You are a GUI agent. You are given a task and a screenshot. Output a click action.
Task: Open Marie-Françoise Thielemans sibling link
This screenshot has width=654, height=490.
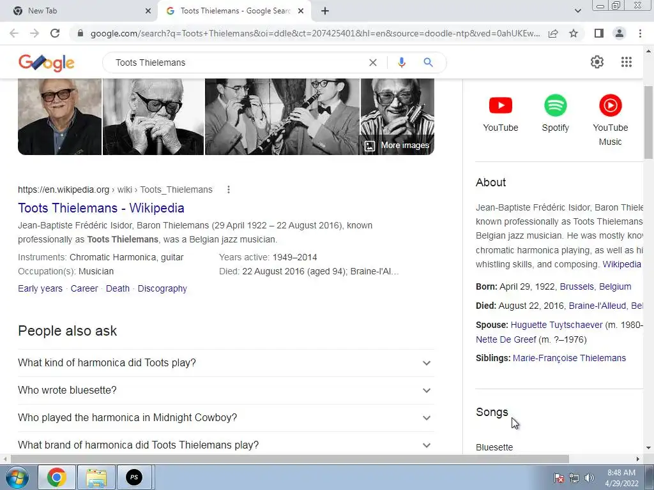coord(569,359)
